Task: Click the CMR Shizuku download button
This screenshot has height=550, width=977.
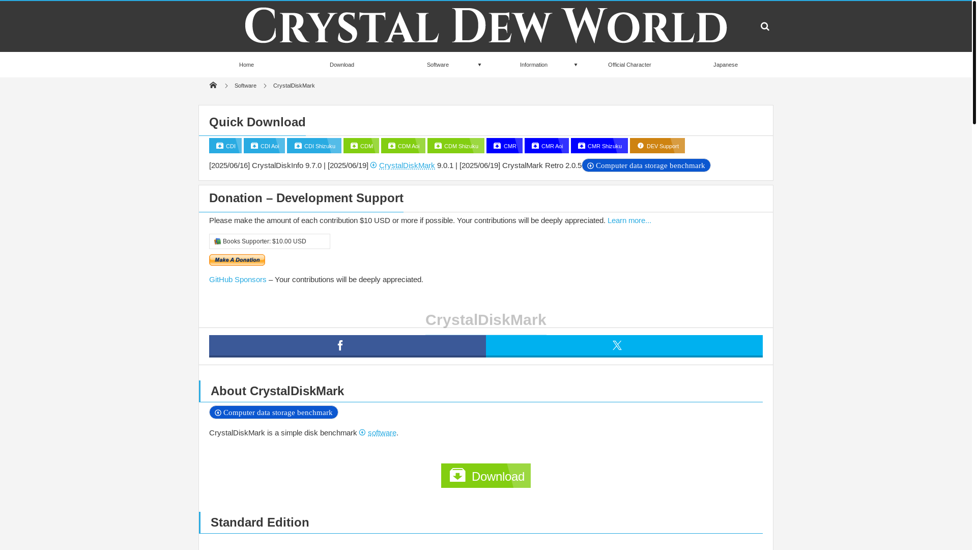Action: point(599,146)
